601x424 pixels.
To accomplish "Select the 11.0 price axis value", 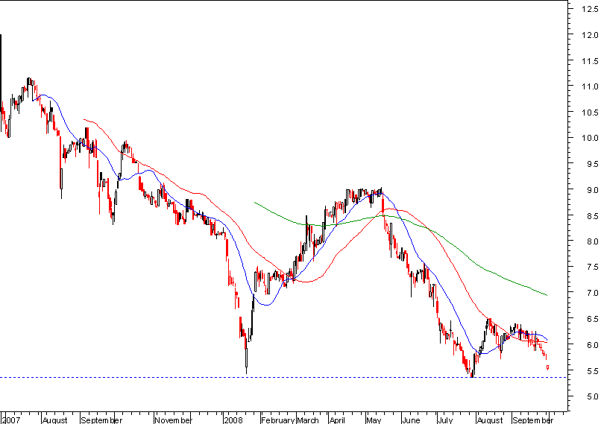I will (590, 86).
